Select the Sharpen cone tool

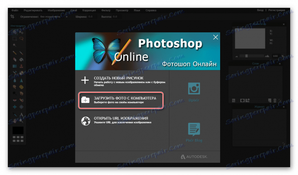(x=21, y=81)
